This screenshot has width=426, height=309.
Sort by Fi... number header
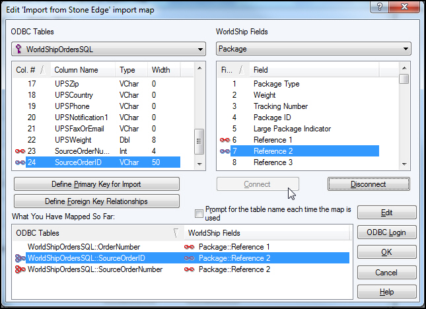(x=233, y=70)
